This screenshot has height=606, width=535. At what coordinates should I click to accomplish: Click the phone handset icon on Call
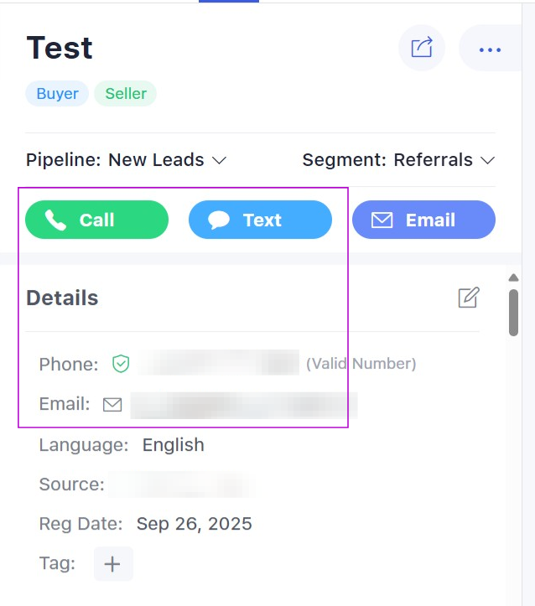click(55, 220)
